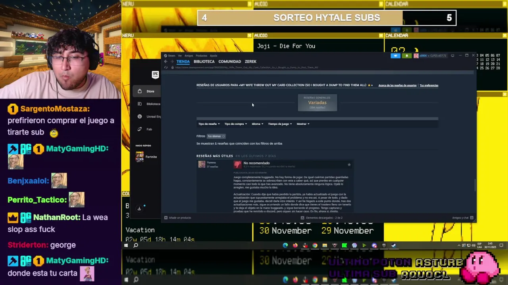Open the Productos menu

[x=201, y=56]
